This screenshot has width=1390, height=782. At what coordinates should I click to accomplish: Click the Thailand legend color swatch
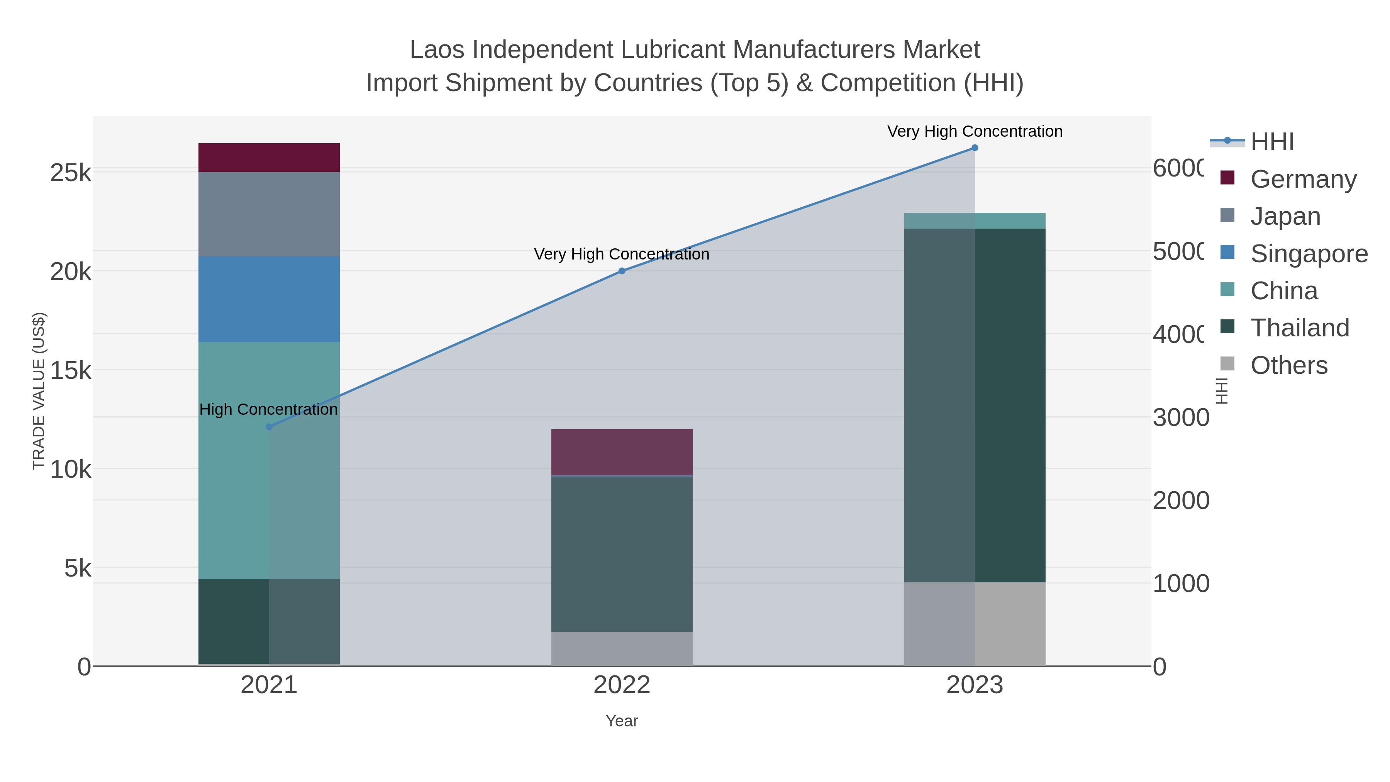point(1227,326)
